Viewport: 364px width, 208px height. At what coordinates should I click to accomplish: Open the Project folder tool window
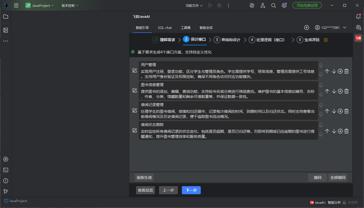[5, 16]
